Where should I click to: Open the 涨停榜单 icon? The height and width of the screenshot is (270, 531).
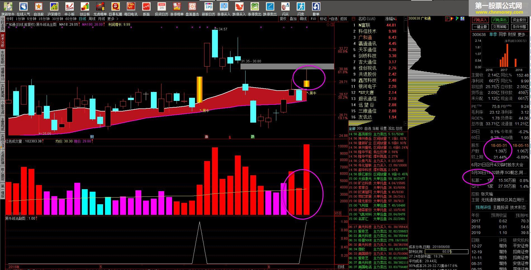pos(177,6)
